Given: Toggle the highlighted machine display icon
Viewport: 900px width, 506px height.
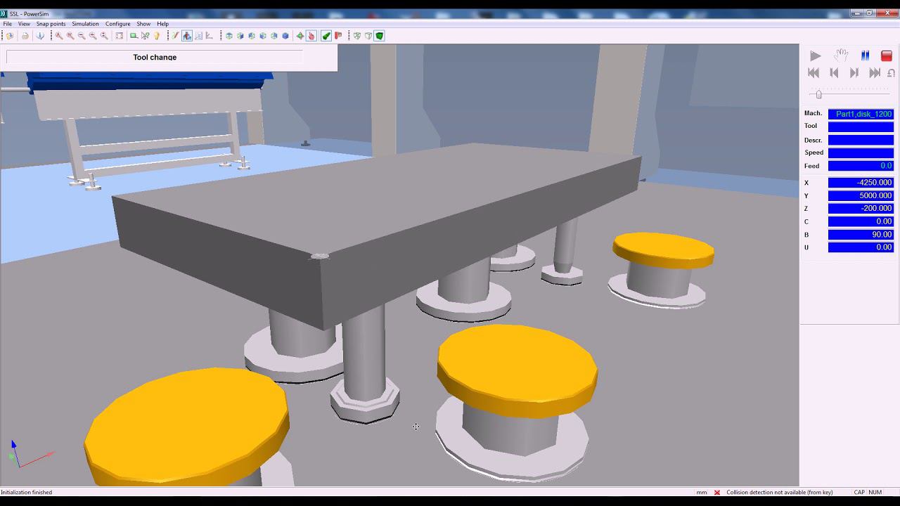Looking at the screenshot, I should pos(187,36).
